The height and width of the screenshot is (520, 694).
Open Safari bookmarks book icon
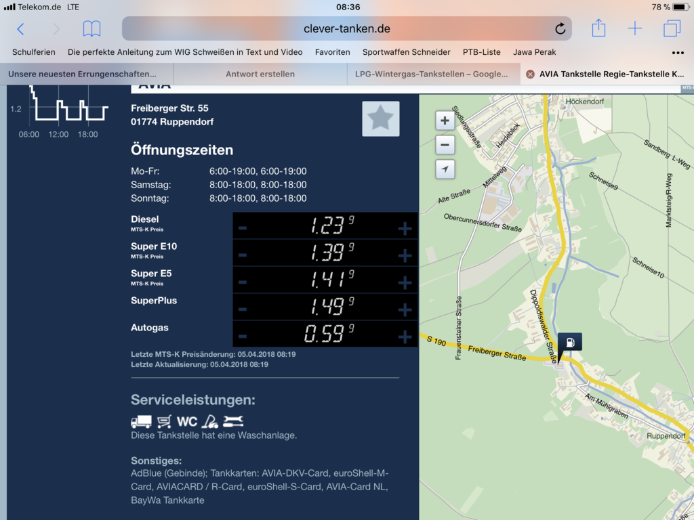(x=91, y=28)
